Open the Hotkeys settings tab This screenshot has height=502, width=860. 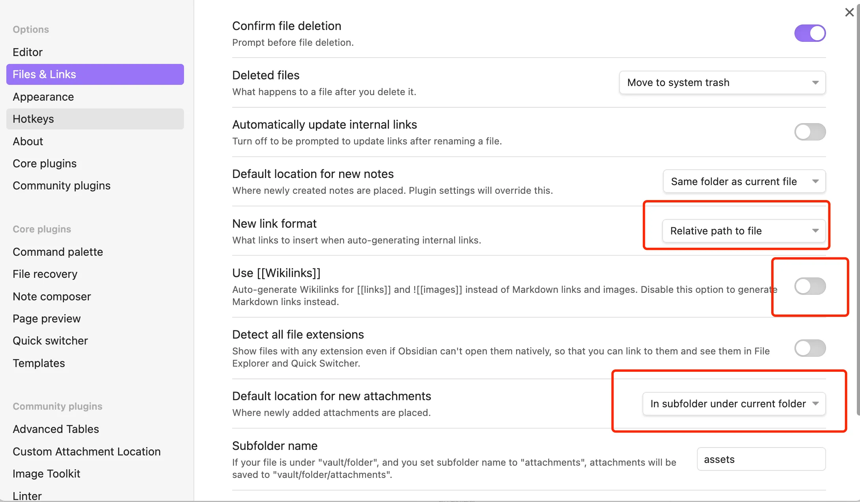33,119
